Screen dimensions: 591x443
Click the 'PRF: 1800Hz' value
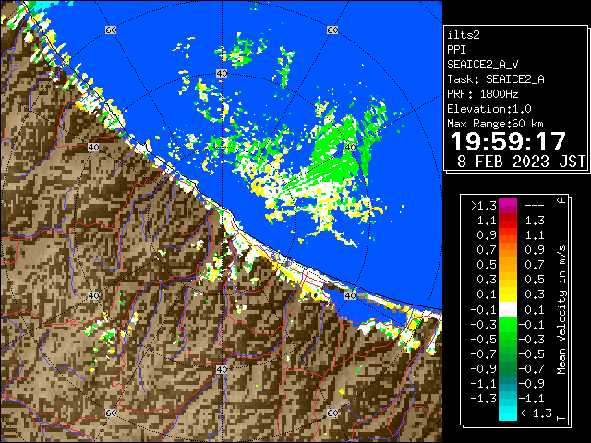click(x=482, y=94)
